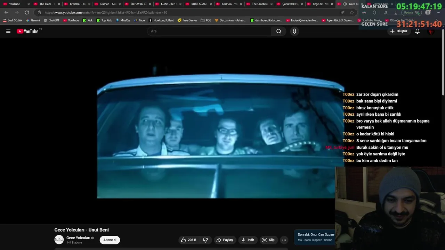The width and height of the screenshot is (445, 250).
Task: Switch to the Duman tab
Action: pyautogui.click(x=107, y=4)
